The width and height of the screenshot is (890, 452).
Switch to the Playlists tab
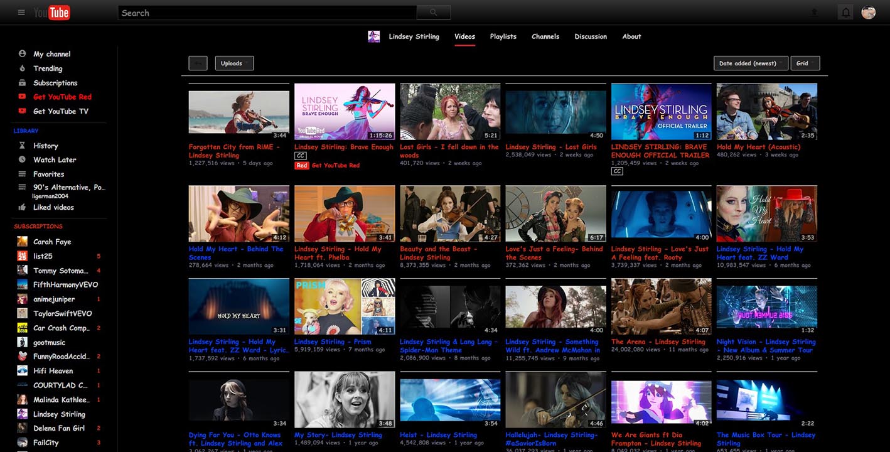503,36
